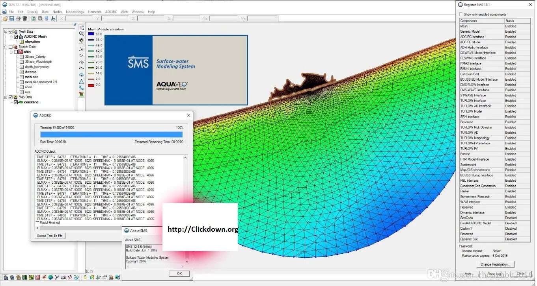The width and height of the screenshot is (537, 286).
Task: Open the Display menu
Action: pyautogui.click(x=32, y=12)
